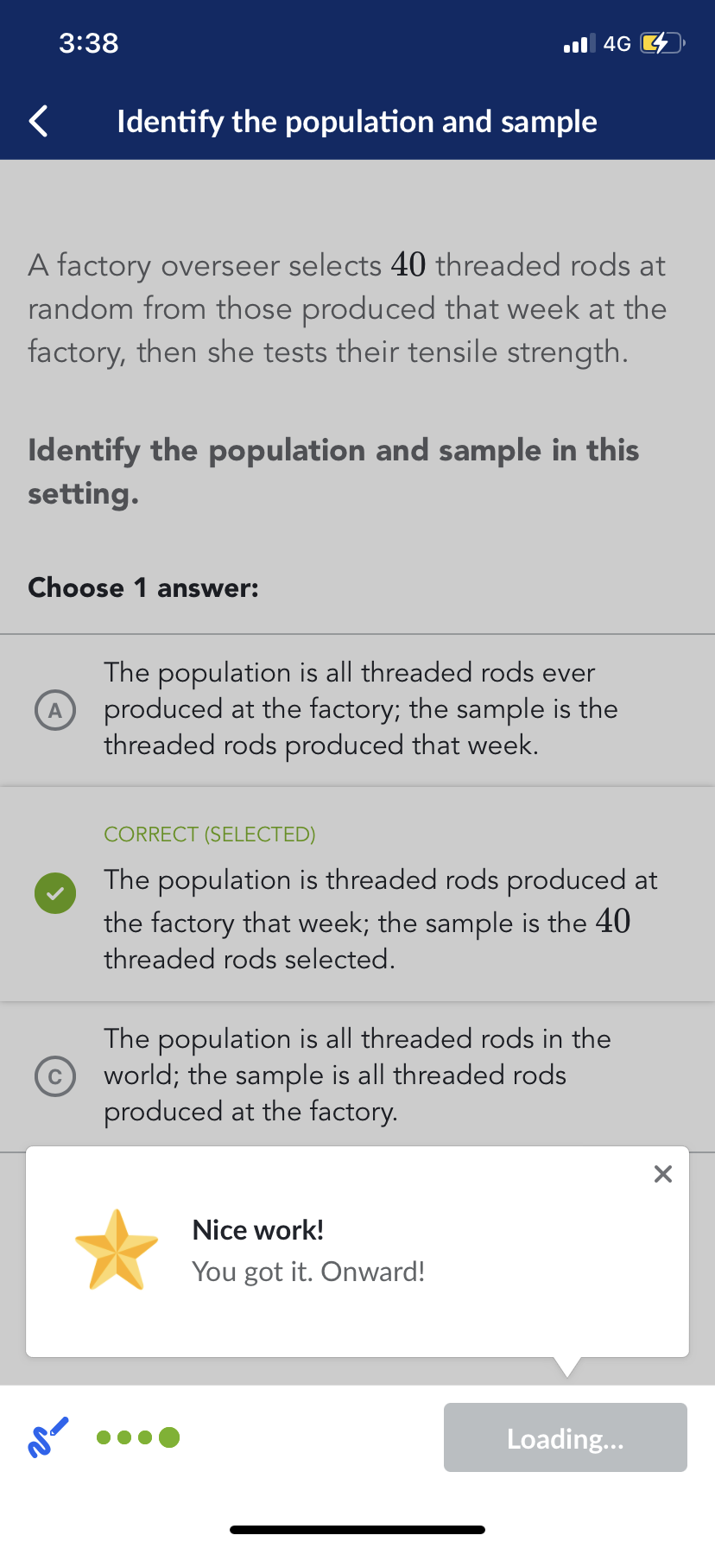Tap the gold star icon
This screenshot has width=715, height=1548.
(117, 1250)
